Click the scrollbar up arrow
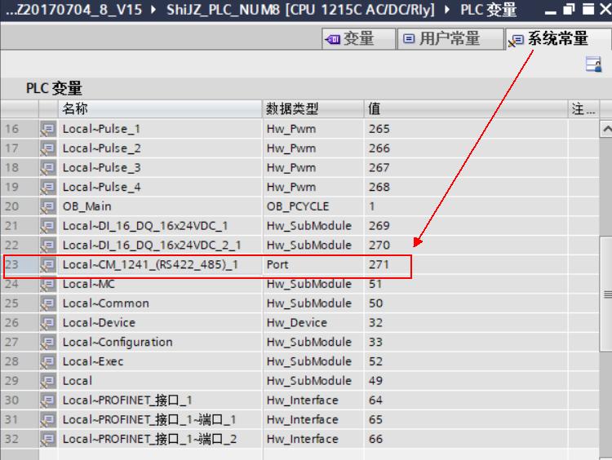The image size is (612, 460). [605, 129]
